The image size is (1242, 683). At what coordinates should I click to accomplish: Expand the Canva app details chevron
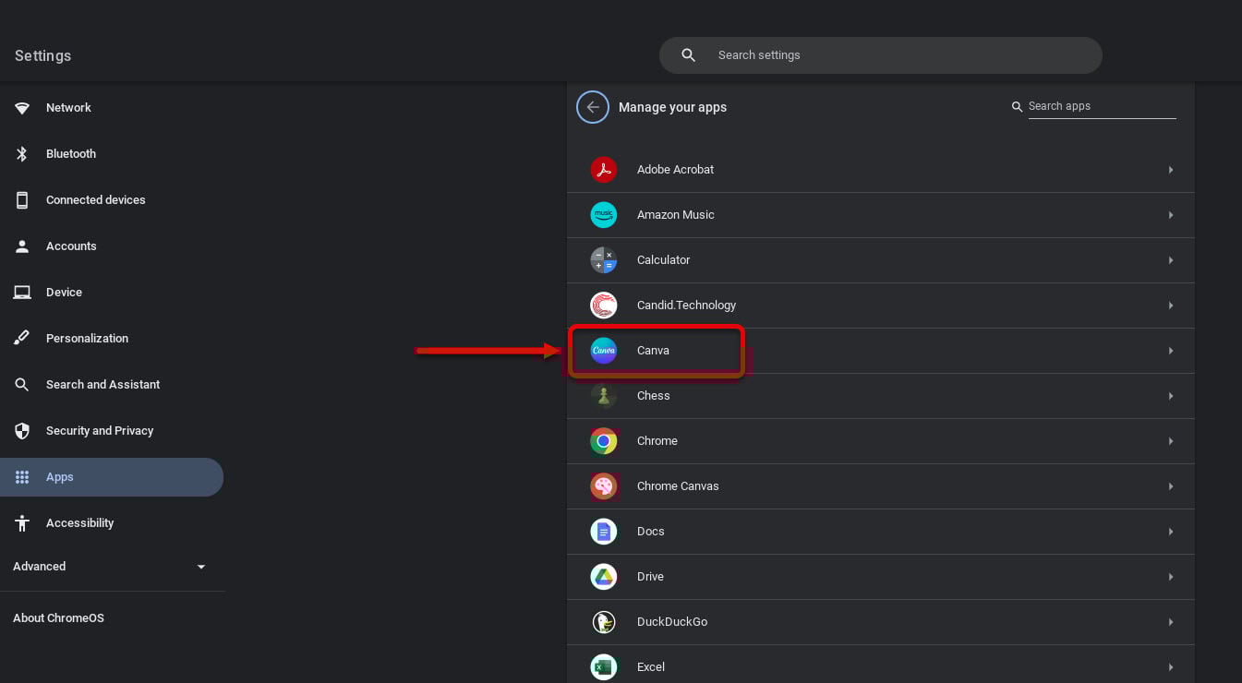[x=1170, y=351]
